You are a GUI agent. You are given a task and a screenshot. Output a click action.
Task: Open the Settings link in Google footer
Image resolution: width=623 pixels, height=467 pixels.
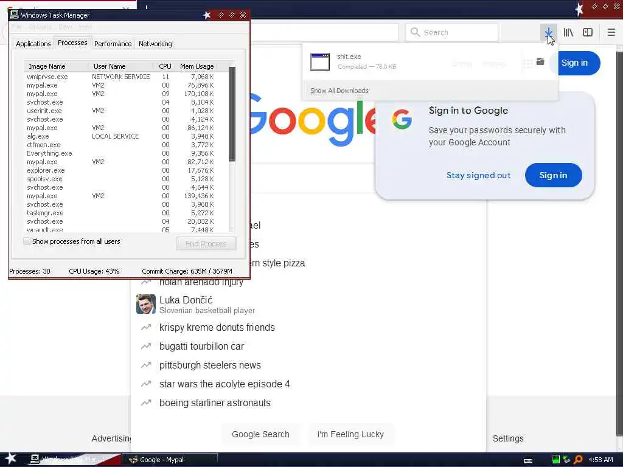[x=508, y=438]
